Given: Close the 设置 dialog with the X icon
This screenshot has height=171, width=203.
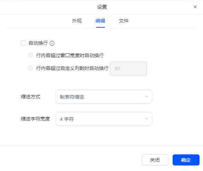Looking at the screenshot, I should pyautogui.click(x=195, y=7).
